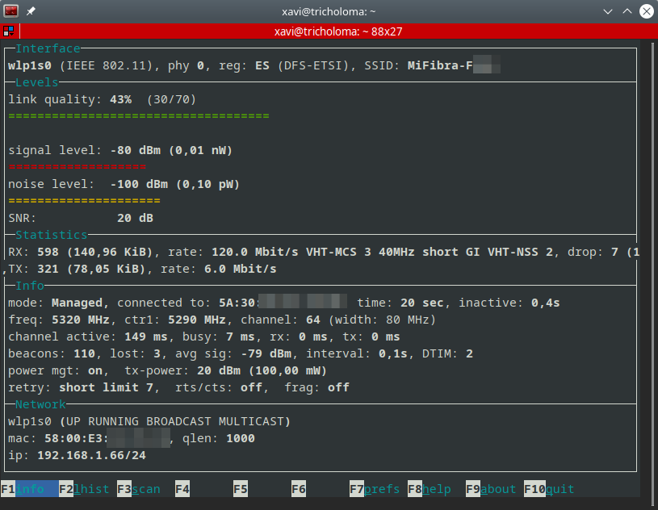This screenshot has height=510, width=658.
Task: Click the wlp1s0 interface name in Network section
Action: [x=29, y=421]
